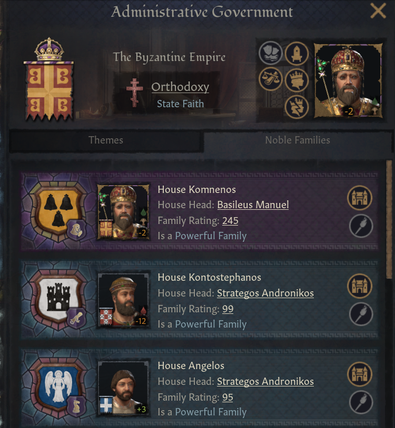Click House Komnenos family rating 245
The image size is (395, 428).
230,221
